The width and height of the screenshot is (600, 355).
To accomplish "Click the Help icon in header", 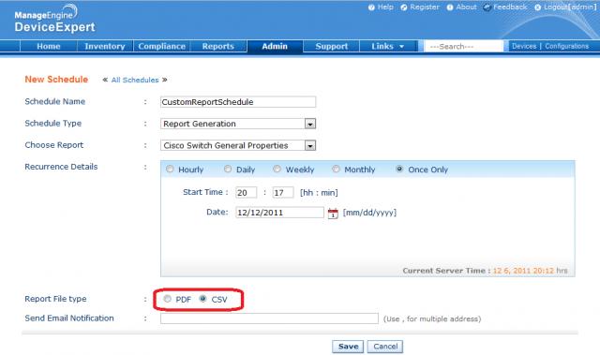I will tap(371, 7).
